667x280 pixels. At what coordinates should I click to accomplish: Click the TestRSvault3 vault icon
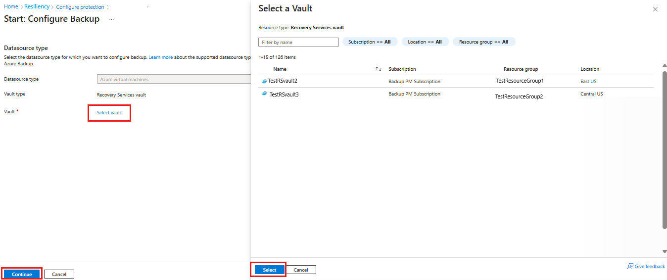(x=265, y=94)
